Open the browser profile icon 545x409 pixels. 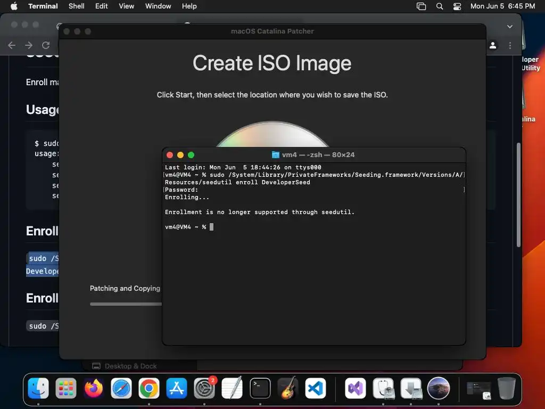tap(493, 45)
